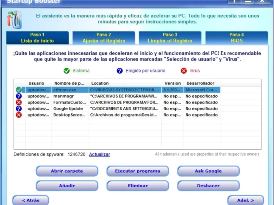This screenshot has width=274, height=205.
Task: Click blue question icon of msnmsgr row
Action: pyautogui.click(x=19, y=96)
